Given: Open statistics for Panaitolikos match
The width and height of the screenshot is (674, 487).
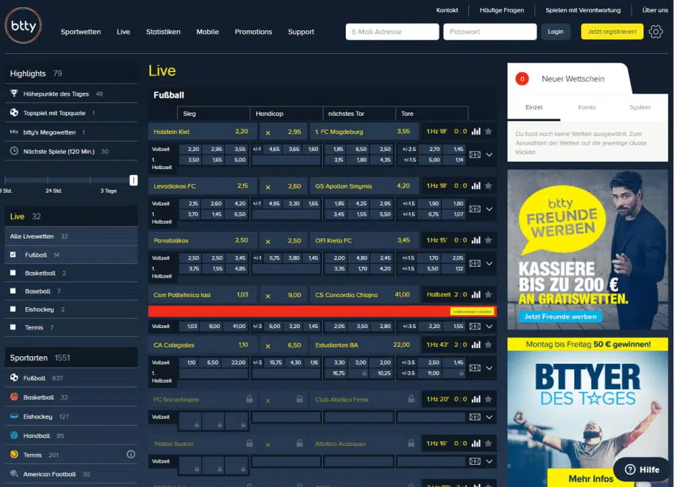Looking at the screenshot, I should (476, 240).
